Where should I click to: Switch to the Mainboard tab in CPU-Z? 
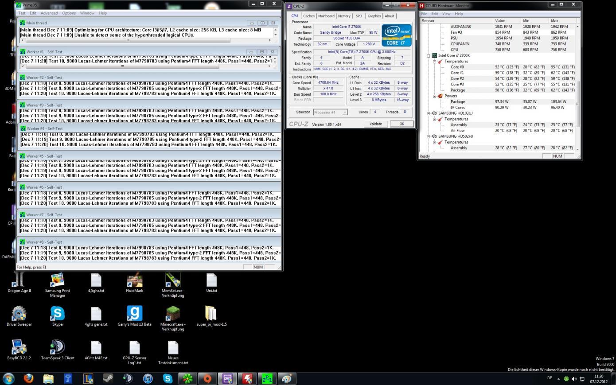coord(326,16)
